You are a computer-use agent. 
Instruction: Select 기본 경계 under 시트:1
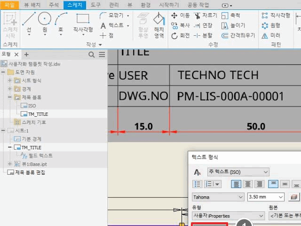point(27,139)
